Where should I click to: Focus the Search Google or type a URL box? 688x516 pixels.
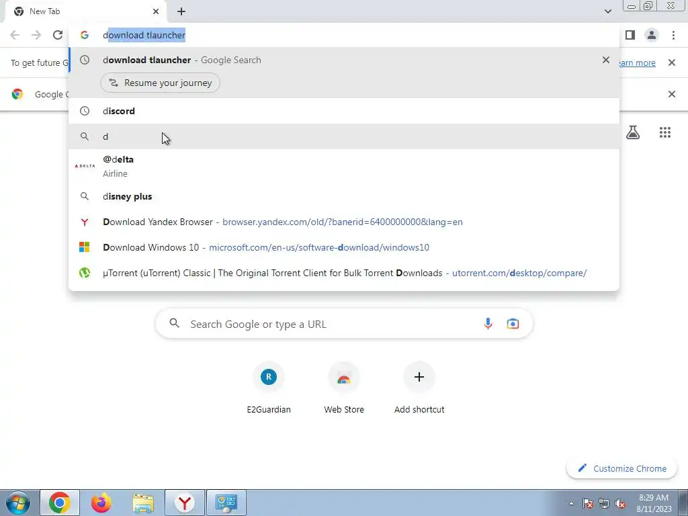point(344,324)
